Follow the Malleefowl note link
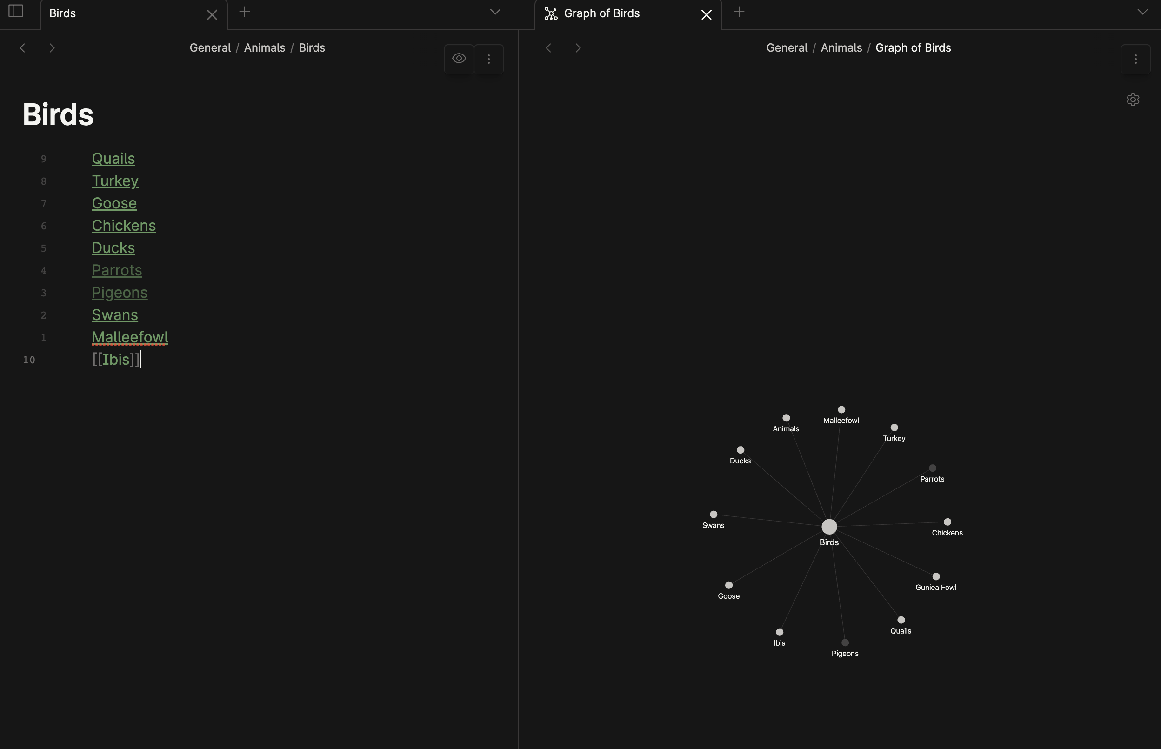This screenshot has height=749, width=1161. click(x=130, y=337)
